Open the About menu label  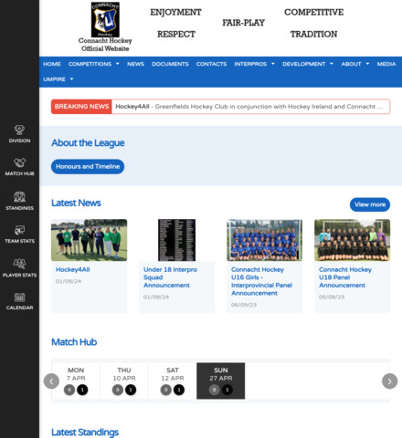pos(351,64)
